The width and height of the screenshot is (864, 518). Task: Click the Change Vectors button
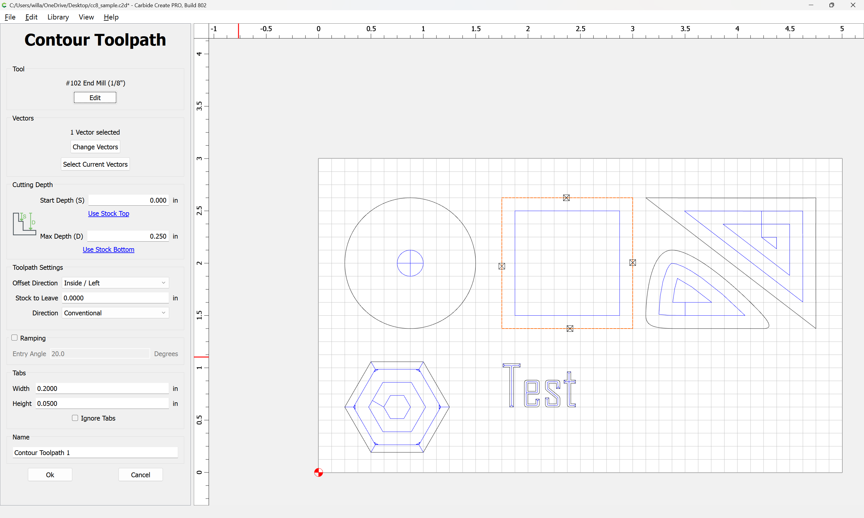click(95, 147)
